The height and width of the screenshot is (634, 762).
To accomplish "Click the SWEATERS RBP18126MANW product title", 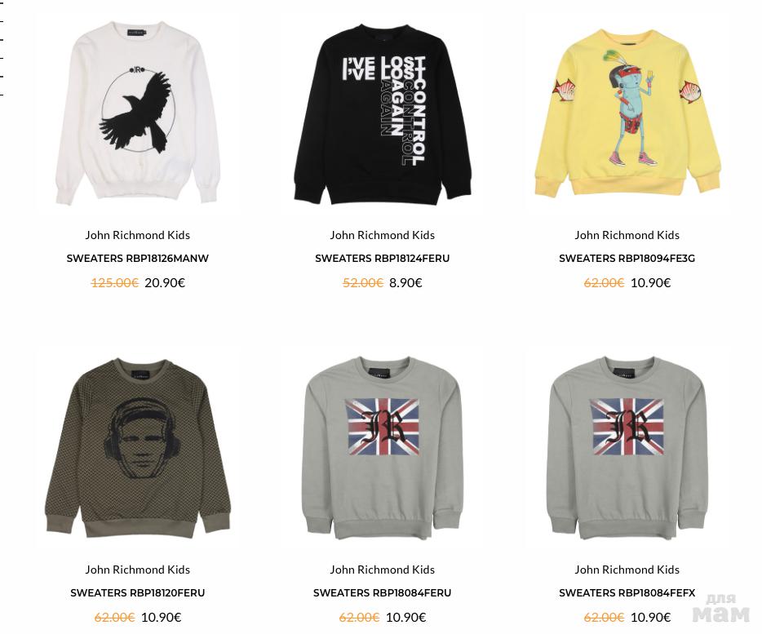I will 138,259.
